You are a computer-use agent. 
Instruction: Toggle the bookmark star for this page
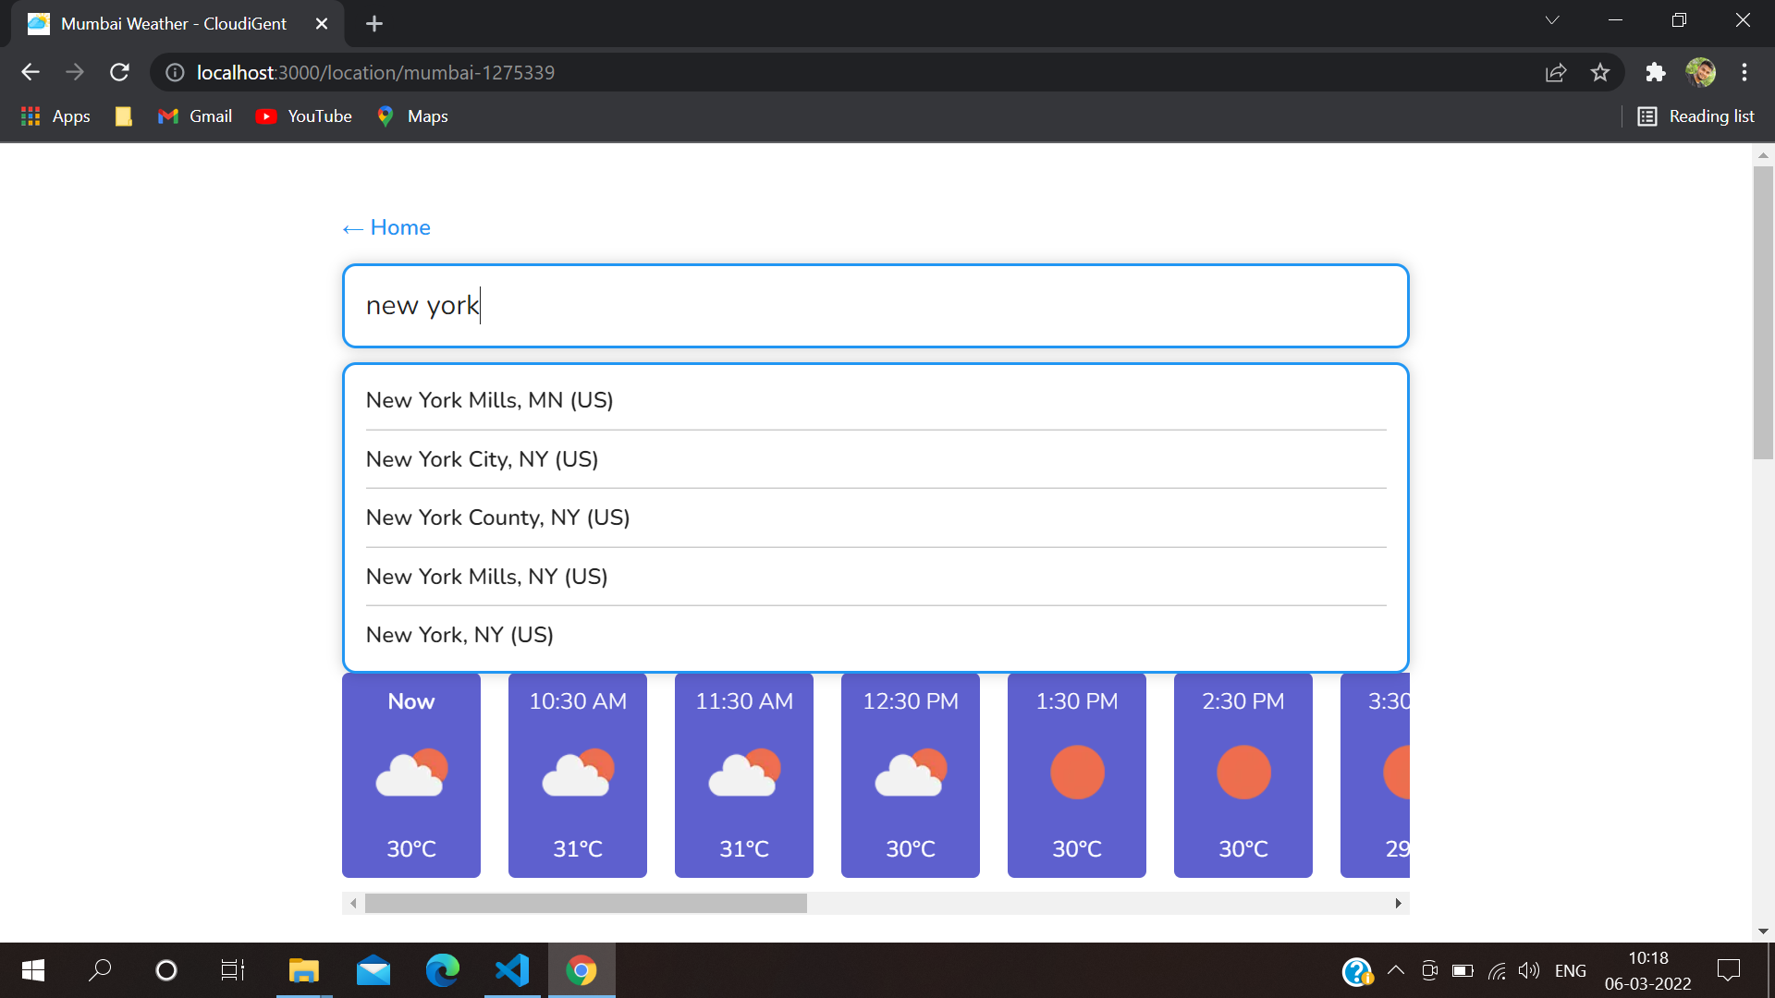click(x=1600, y=72)
